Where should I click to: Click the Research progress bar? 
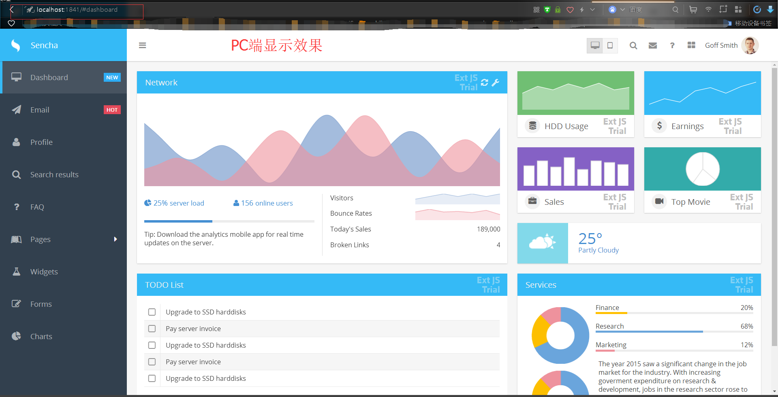pos(674,331)
